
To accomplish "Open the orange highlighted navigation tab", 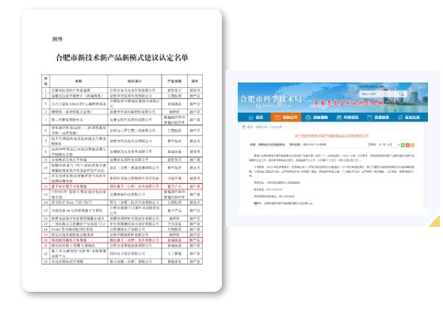I will 285,117.
